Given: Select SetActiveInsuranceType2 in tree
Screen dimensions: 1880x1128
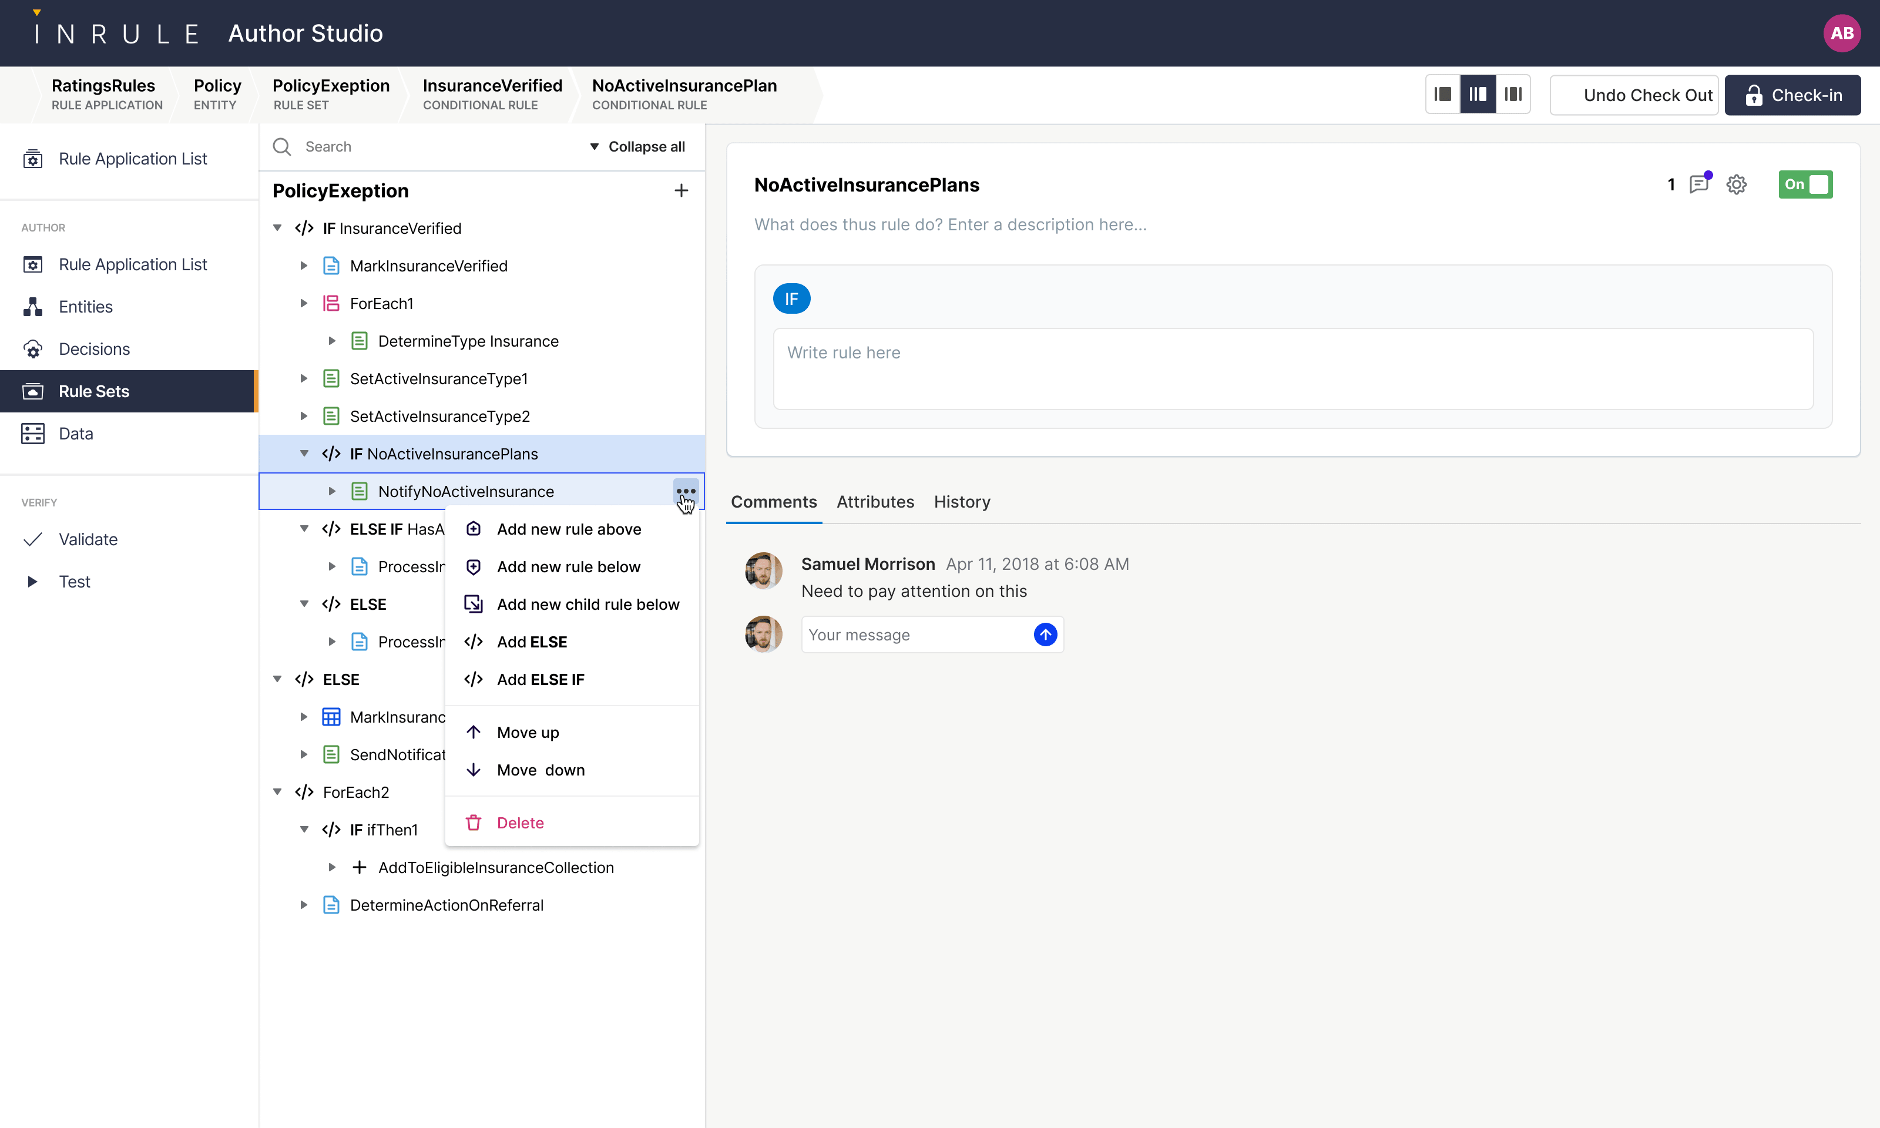Looking at the screenshot, I should 482,417.
